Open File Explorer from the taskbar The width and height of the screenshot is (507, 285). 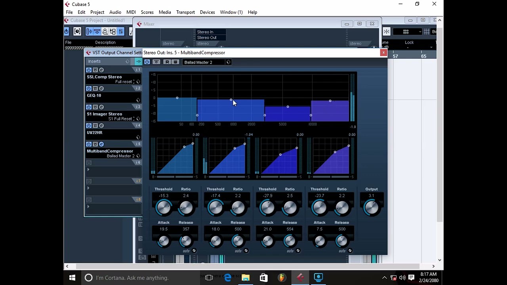246,277
